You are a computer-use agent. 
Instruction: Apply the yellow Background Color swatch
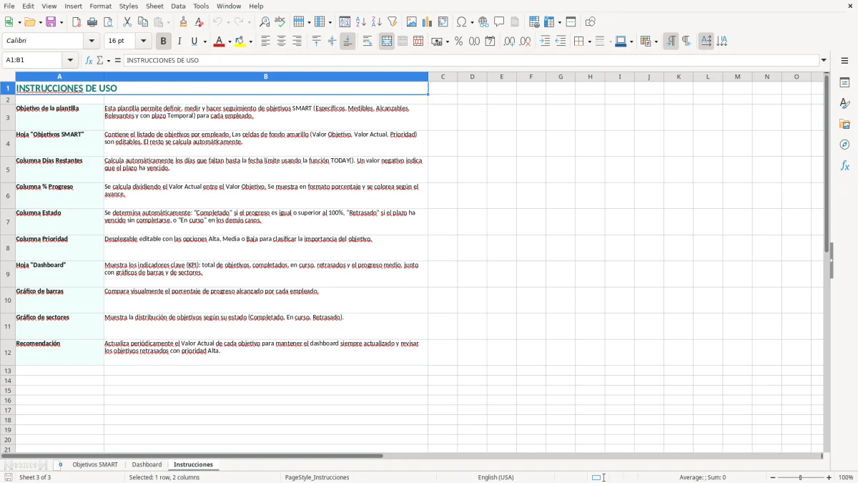[x=240, y=42]
